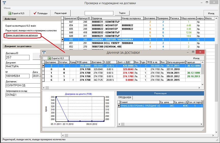Viewport: 220px width, 143px height.
Task: Click Export в XLS in ДАНННИ ЗА ДОСТАВКИ window
Action: 56,58
